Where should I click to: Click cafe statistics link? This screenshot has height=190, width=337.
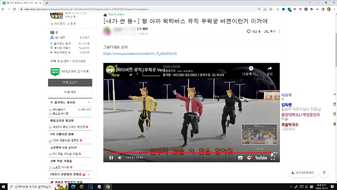click(72, 24)
